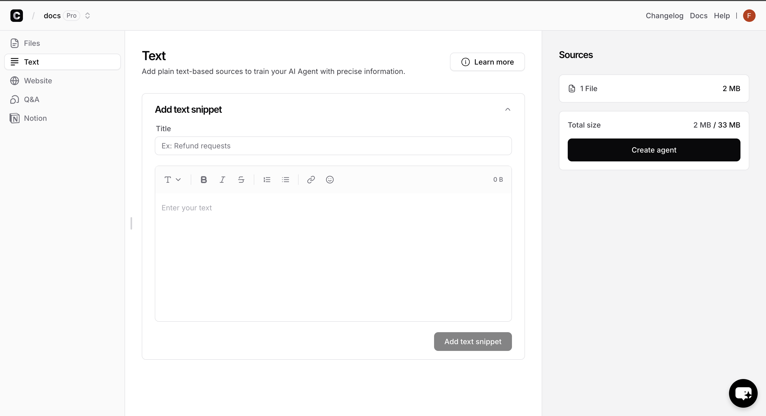Toggle bold formatting in the editor

pyautogui.click(x=203, y=179)
